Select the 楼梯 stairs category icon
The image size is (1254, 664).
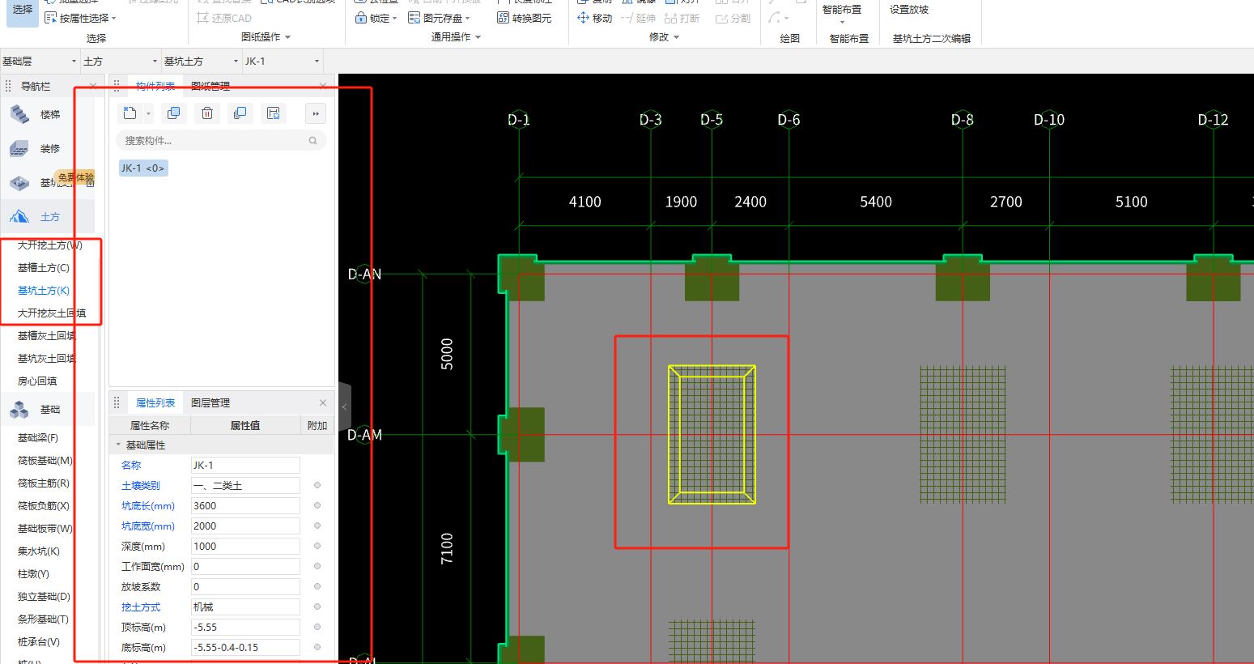pos(19,114)
